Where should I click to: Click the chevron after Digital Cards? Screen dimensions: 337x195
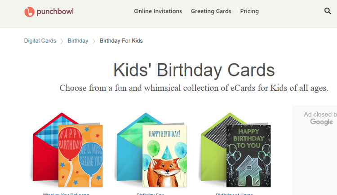point(62,41)
